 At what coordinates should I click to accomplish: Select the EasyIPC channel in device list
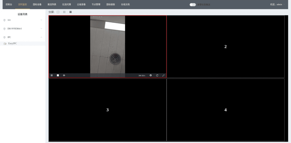point(23,44)
